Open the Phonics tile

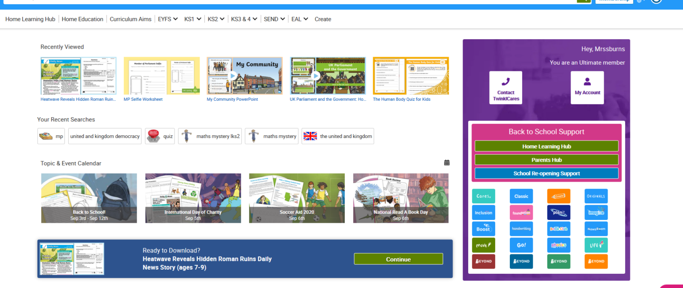coord(559,245)
